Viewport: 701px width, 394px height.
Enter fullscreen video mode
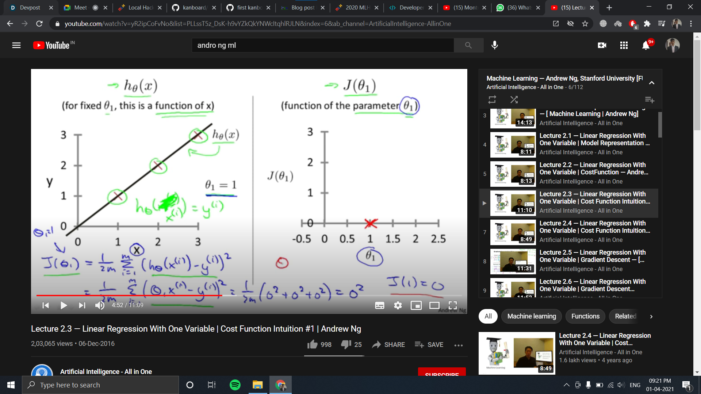point(453,305)
